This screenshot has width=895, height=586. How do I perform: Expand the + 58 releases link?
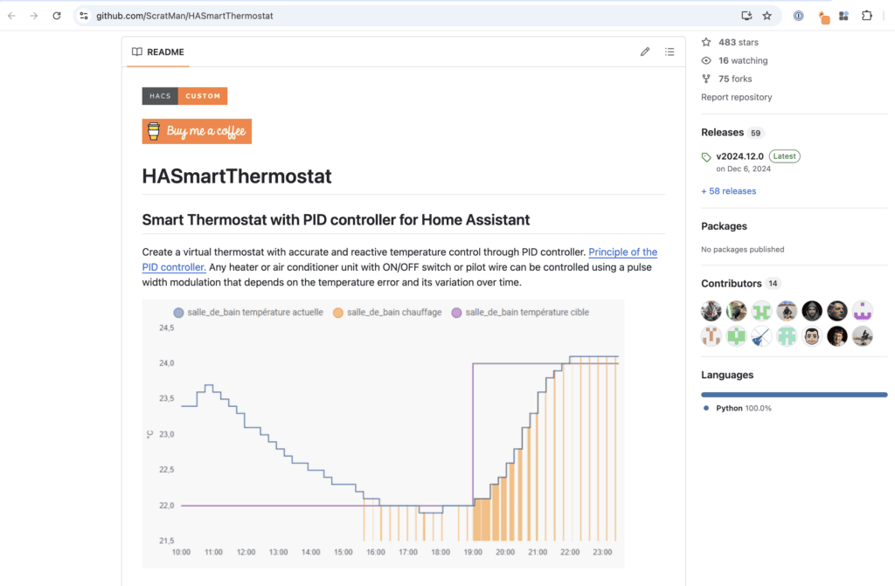click(728, 190)
